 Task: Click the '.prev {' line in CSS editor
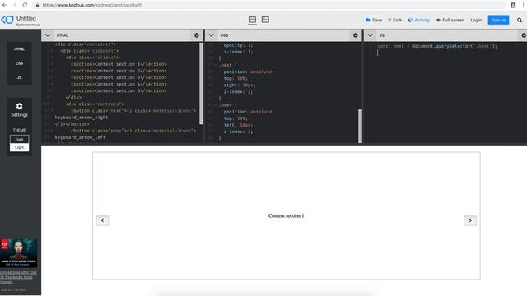point(227,105)
